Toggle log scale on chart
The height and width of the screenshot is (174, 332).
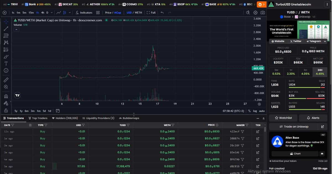tap(255, 111)
